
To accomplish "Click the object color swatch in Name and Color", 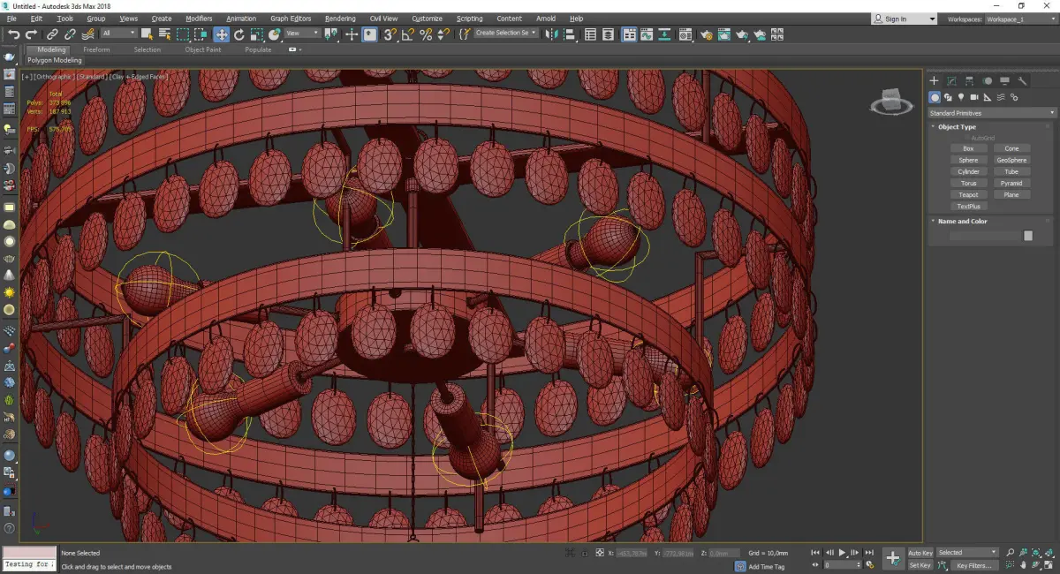I will pos(1028,236).
